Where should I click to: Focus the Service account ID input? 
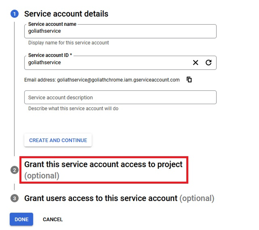tap(107, 63)
